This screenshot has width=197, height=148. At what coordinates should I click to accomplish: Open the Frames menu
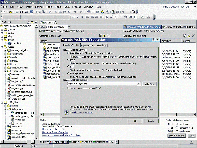point(77,7)
